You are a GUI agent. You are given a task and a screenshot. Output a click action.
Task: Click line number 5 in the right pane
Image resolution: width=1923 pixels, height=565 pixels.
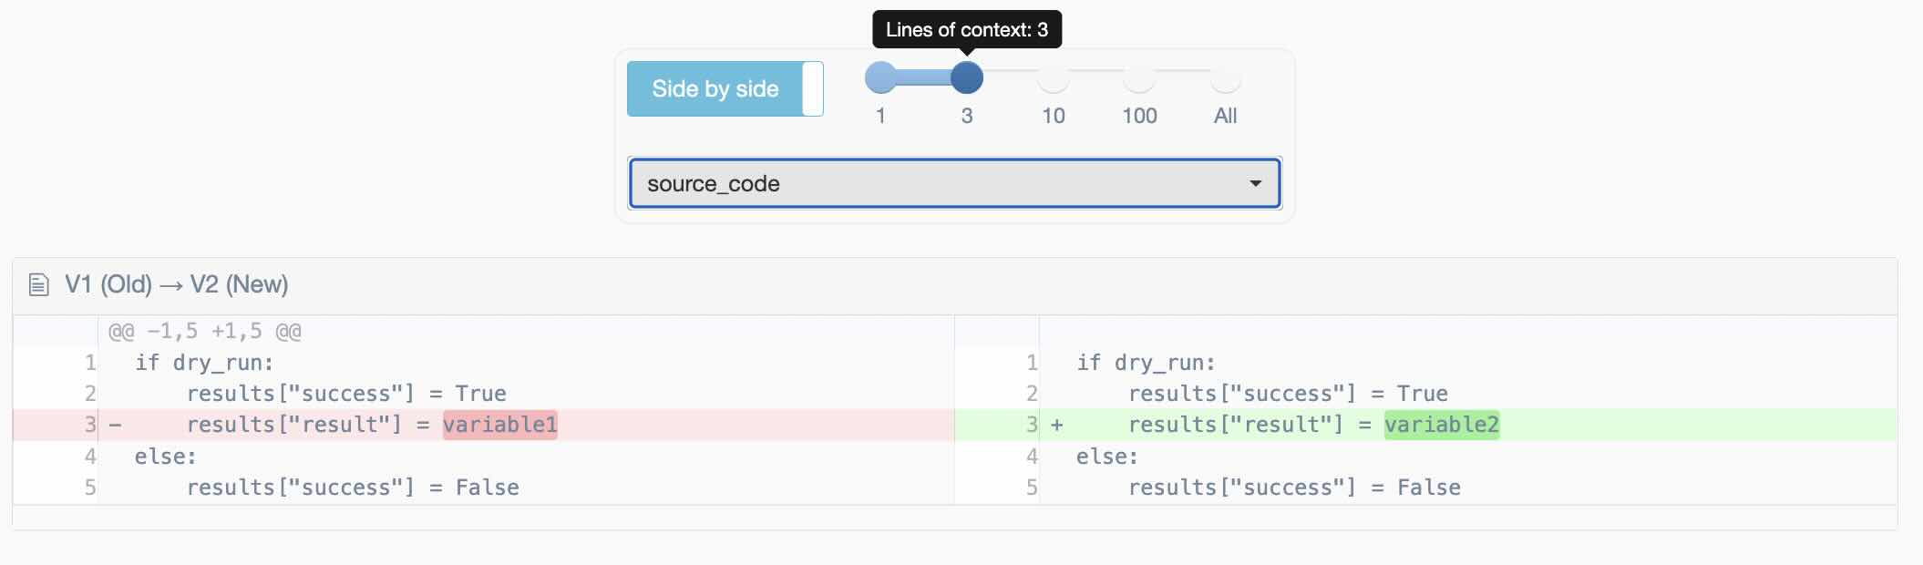1032,488
